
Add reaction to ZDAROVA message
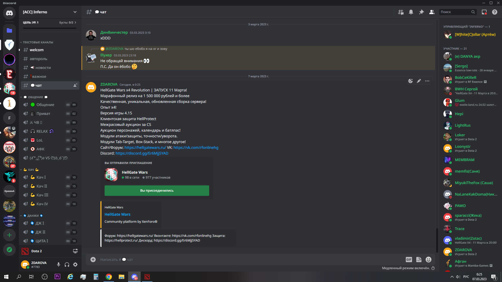tap(410, 81)
